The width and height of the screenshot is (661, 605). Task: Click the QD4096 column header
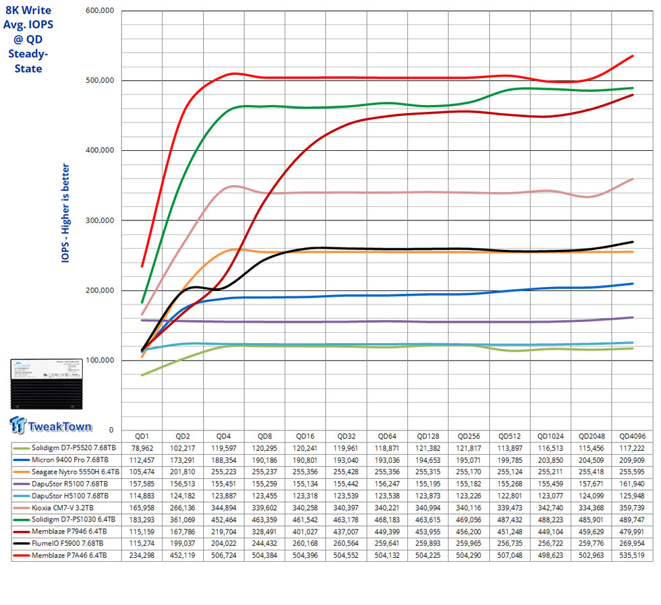click(633, 436)
